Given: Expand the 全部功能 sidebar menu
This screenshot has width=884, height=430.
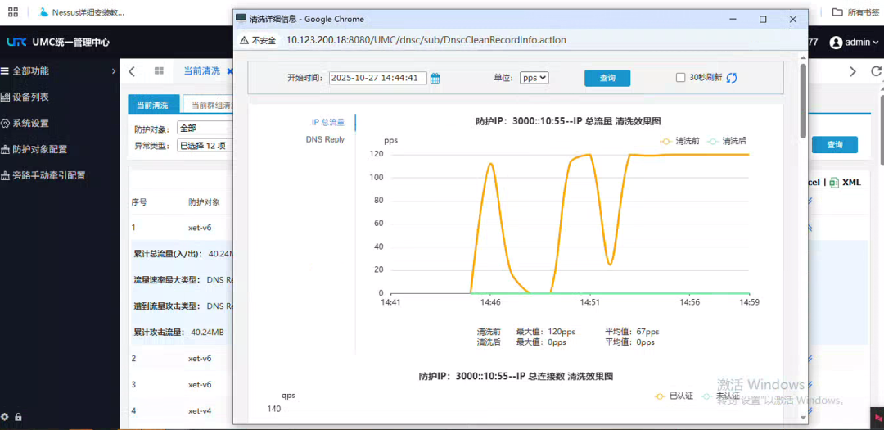Looking at the screenshot, I should pyautogui.click(x=57, y=71).
